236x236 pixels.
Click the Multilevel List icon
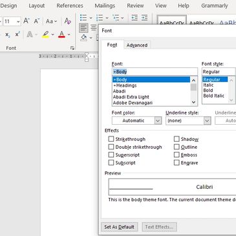click(x=116, y=17)
